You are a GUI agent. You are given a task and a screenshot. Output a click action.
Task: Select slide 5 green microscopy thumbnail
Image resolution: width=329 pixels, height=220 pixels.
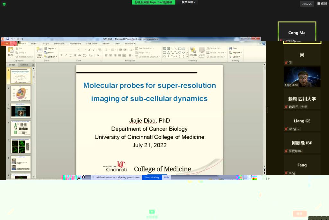coord(21,146)
